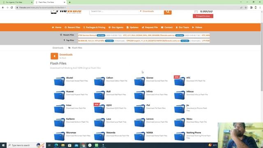Open the Jio folder icon
The width and height of the screenshot is (263, 148).
click(x=180, y=109)
